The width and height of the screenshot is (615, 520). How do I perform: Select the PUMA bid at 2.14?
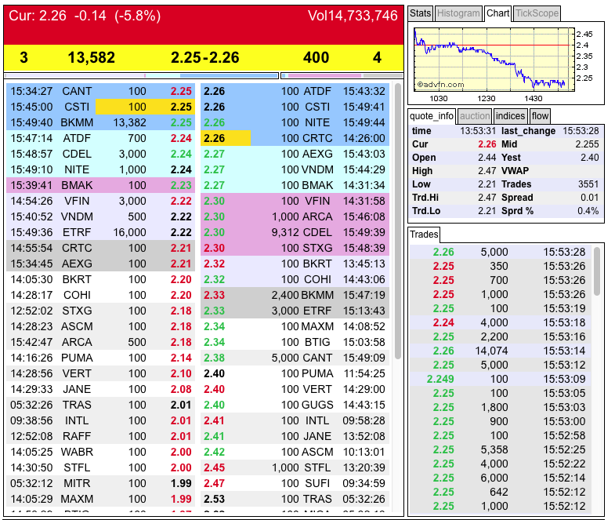pyautogui.click(x=101, y=358)
